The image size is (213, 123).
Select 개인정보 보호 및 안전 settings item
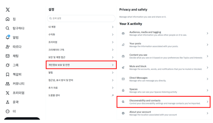pyautogui.click(x=81, y=65)
